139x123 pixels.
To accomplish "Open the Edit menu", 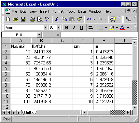I will click(23, 11).
